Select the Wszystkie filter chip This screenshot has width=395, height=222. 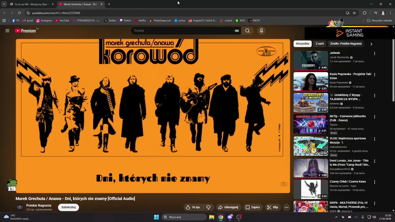[x=302, y=44]
